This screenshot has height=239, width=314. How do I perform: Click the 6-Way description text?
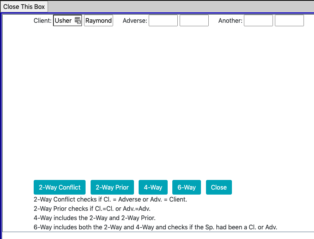click(155, 227)
